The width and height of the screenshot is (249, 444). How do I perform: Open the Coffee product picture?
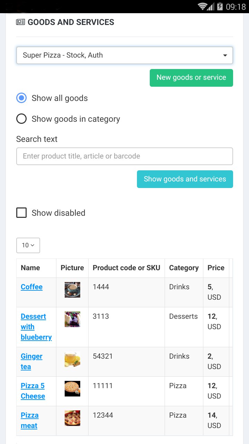click(72, 290)
